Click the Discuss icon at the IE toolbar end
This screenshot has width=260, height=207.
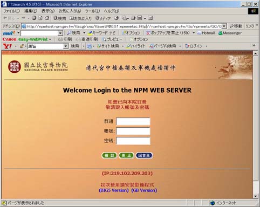(150, 18)
